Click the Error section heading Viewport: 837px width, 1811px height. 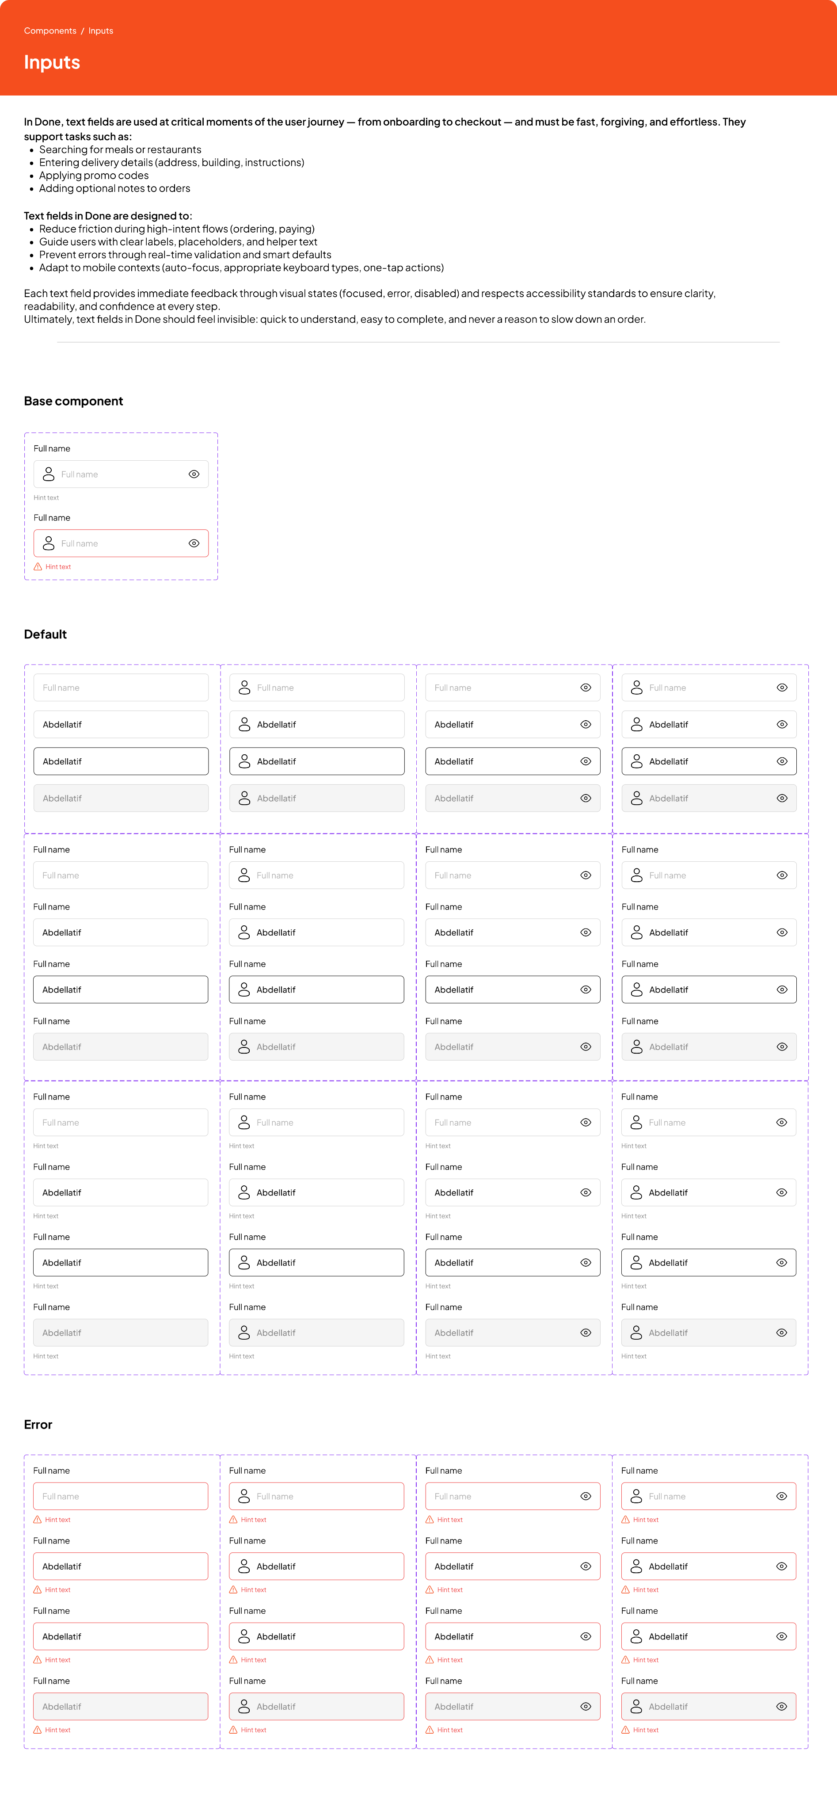click(38, 1424)
